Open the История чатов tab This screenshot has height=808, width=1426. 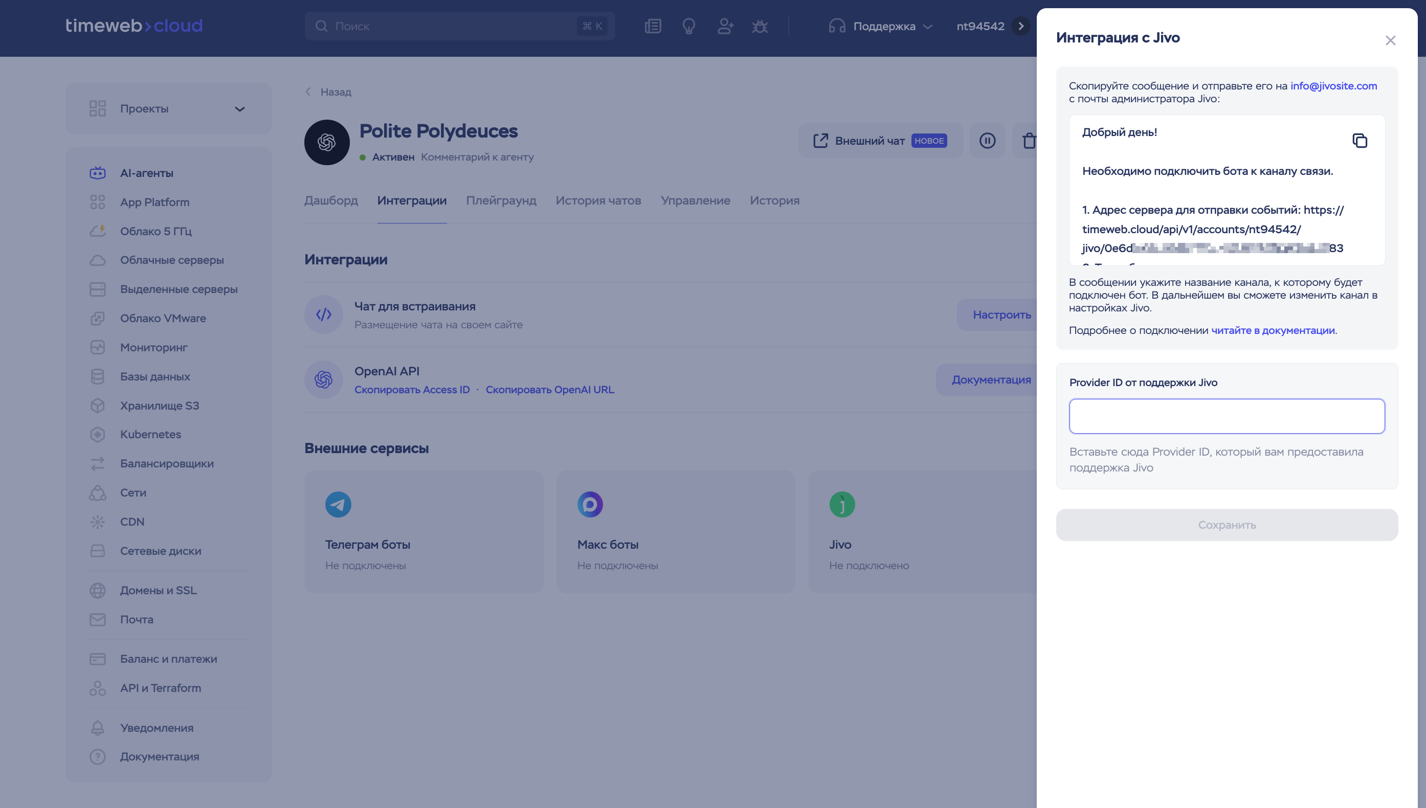tap(598, 200)
